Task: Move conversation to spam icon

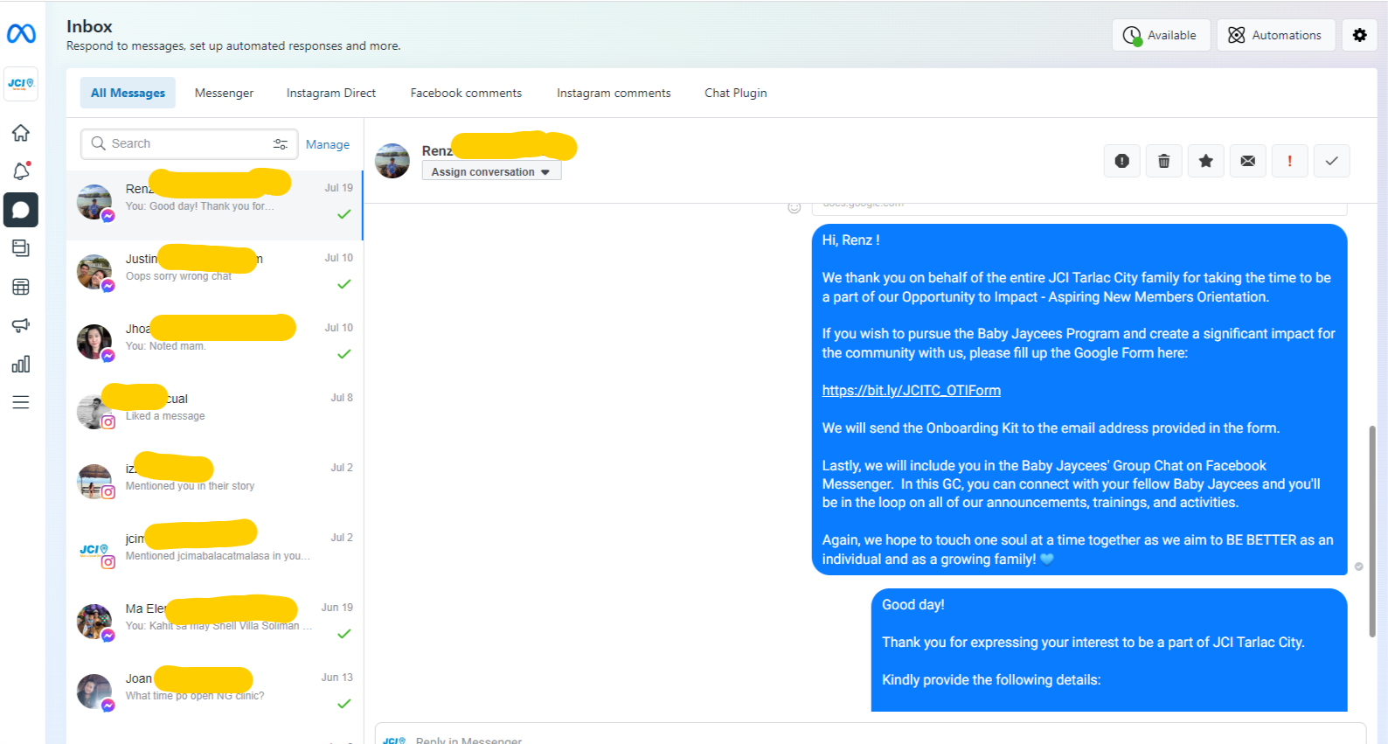Action: click(x=1121, y=161)
